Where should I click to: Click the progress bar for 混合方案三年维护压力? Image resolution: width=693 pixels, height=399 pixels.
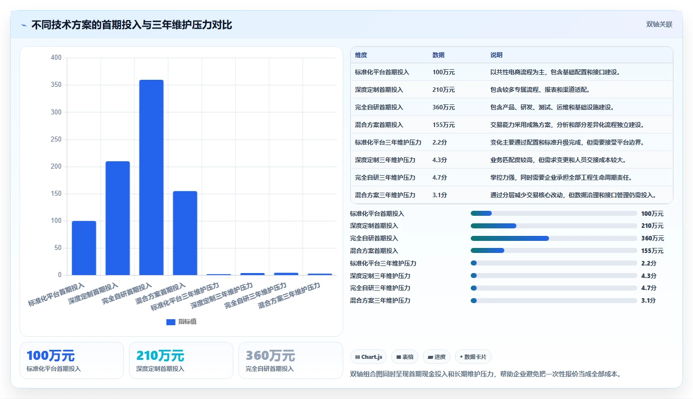point(554,301)
